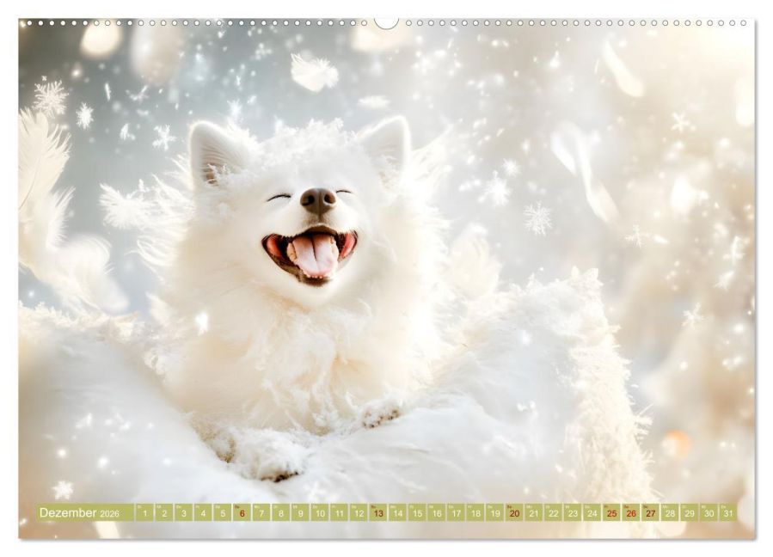Select red-marked day 20
773x557 pixels.
tap(514, 513)
